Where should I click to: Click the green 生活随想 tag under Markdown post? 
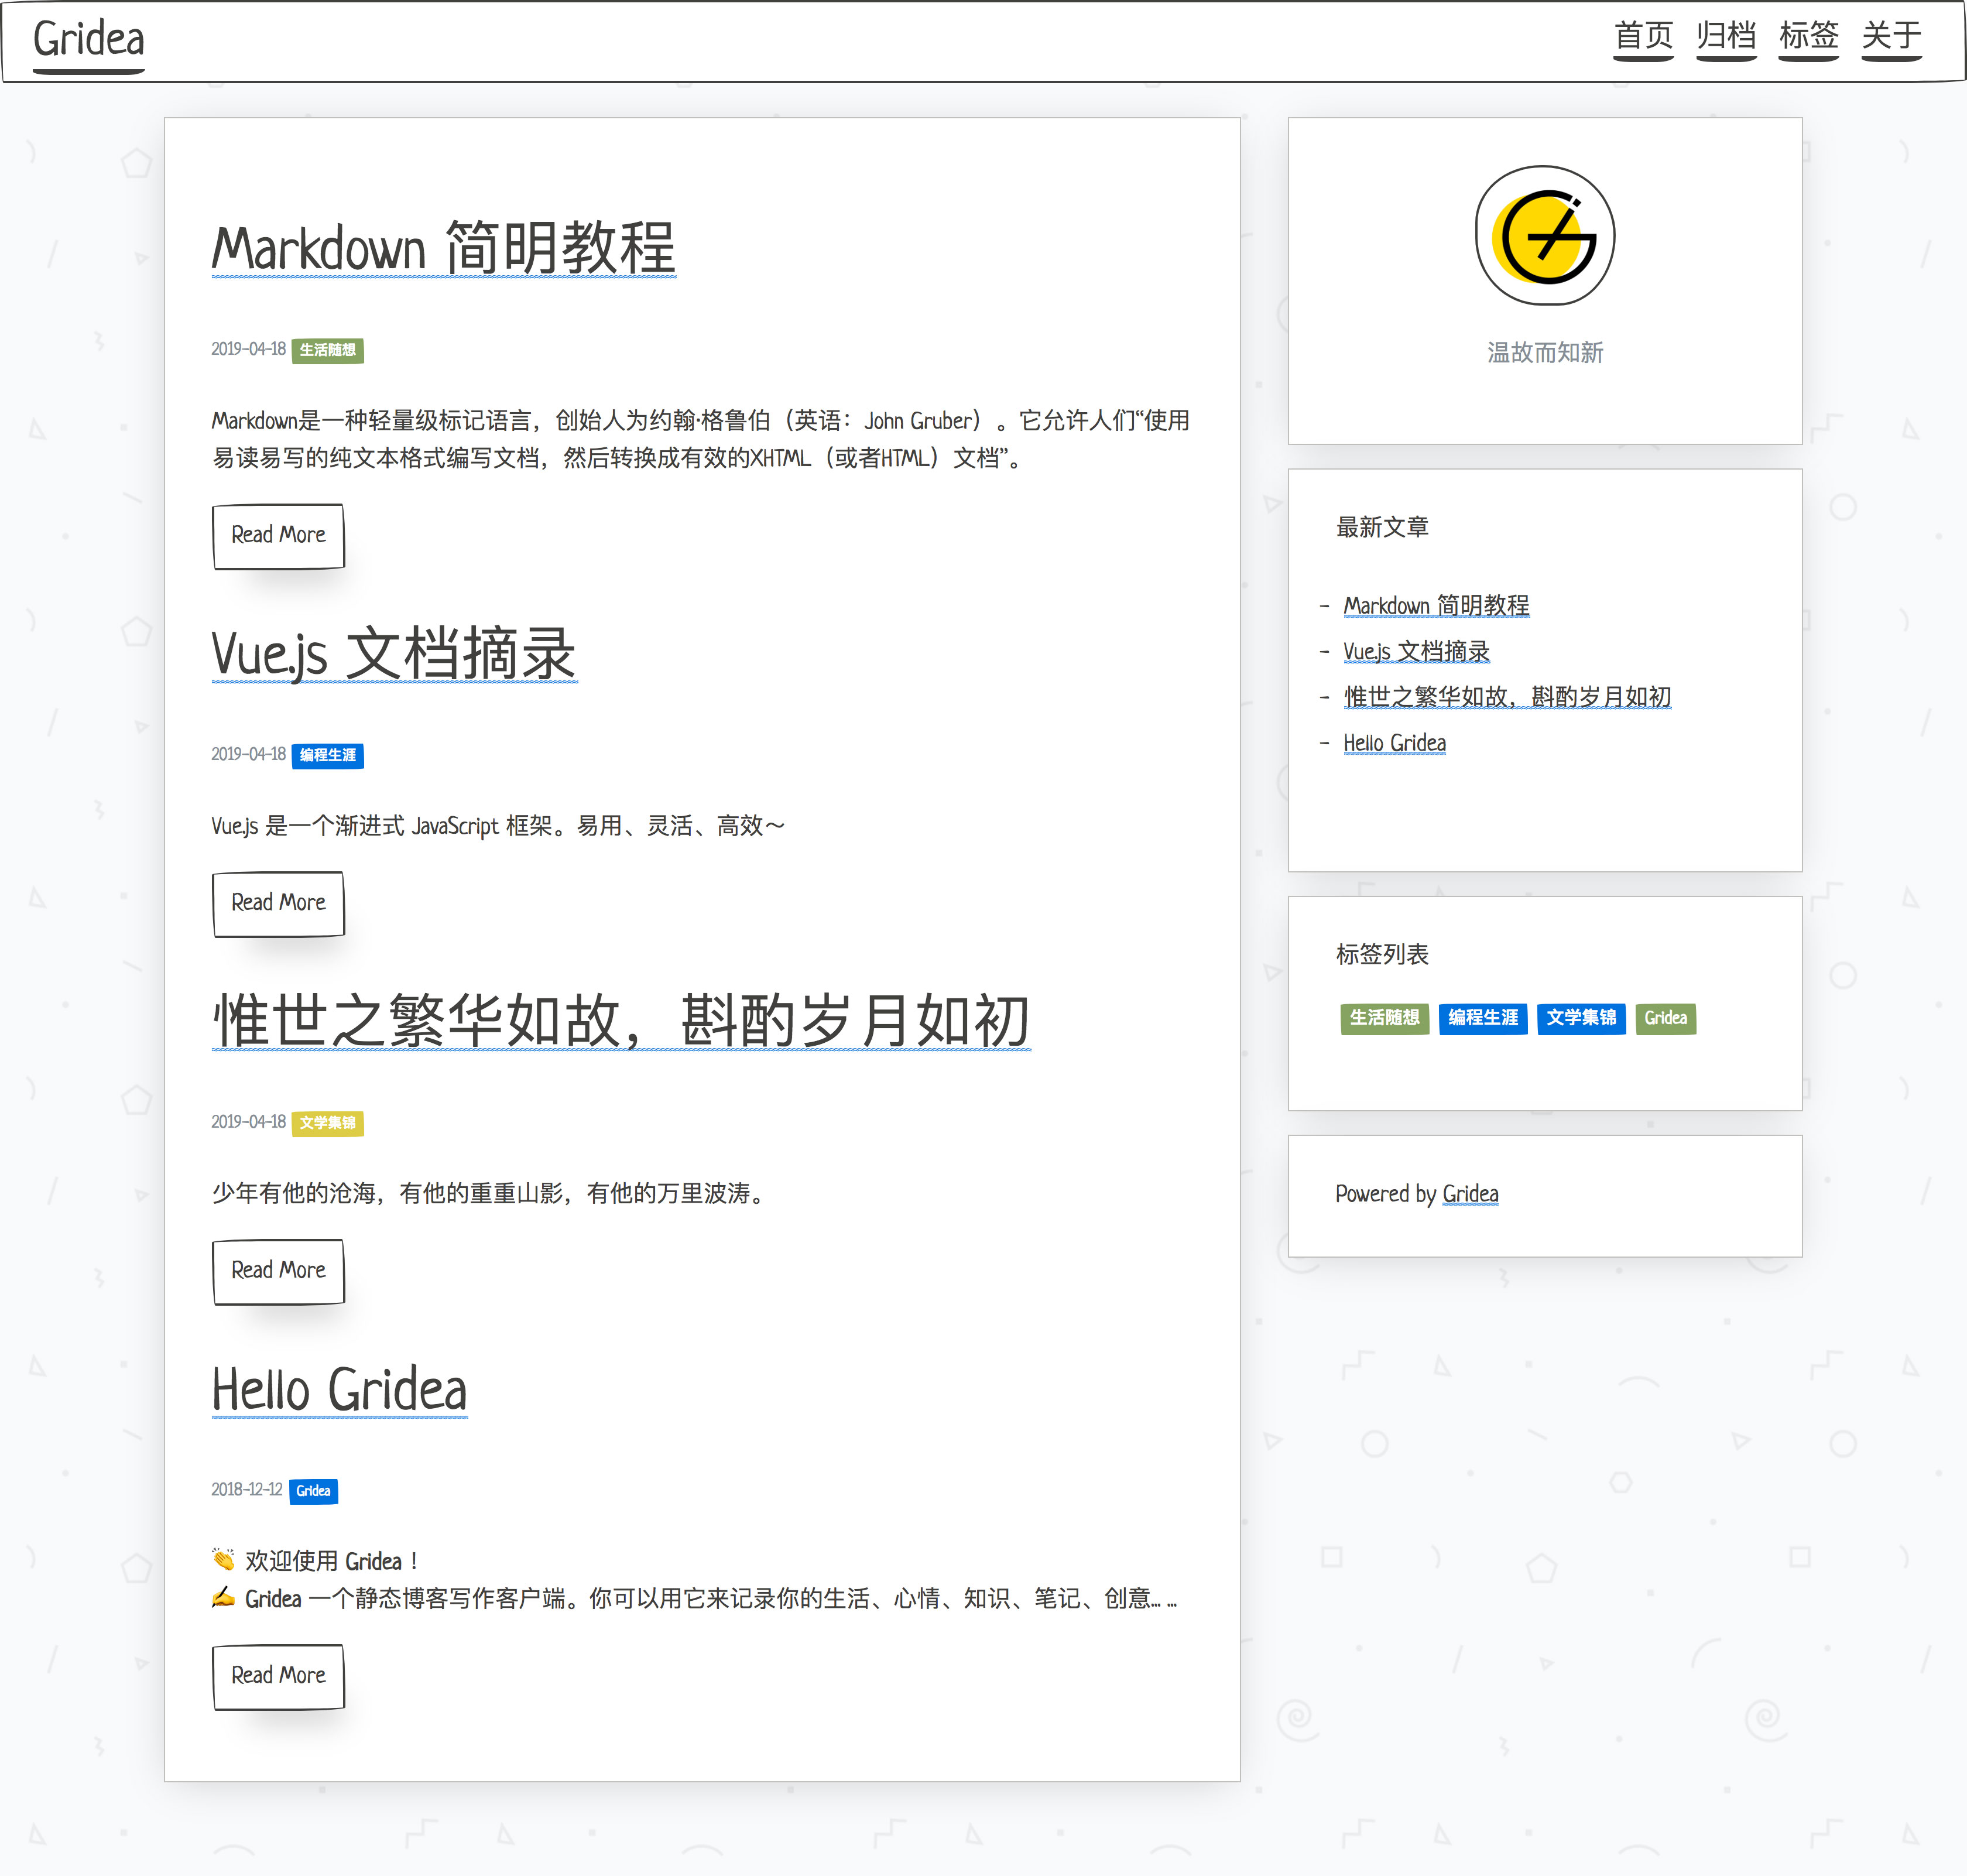[x=327, y=350]
